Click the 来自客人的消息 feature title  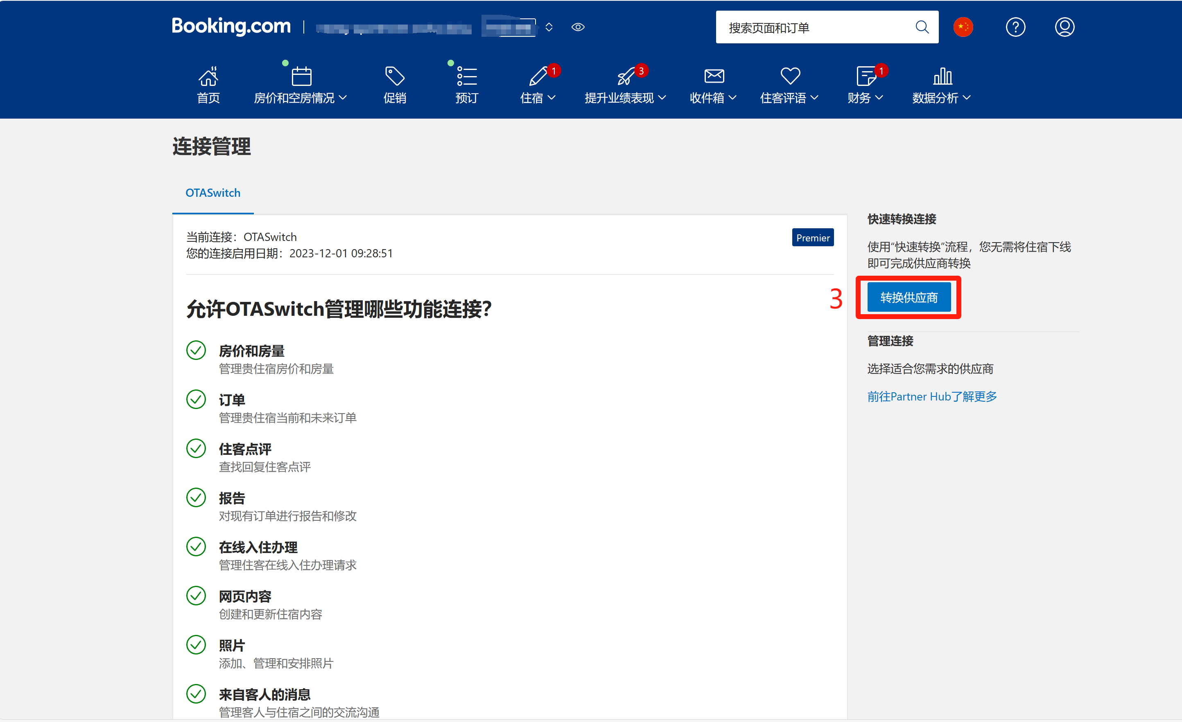(x=264, y=694)
